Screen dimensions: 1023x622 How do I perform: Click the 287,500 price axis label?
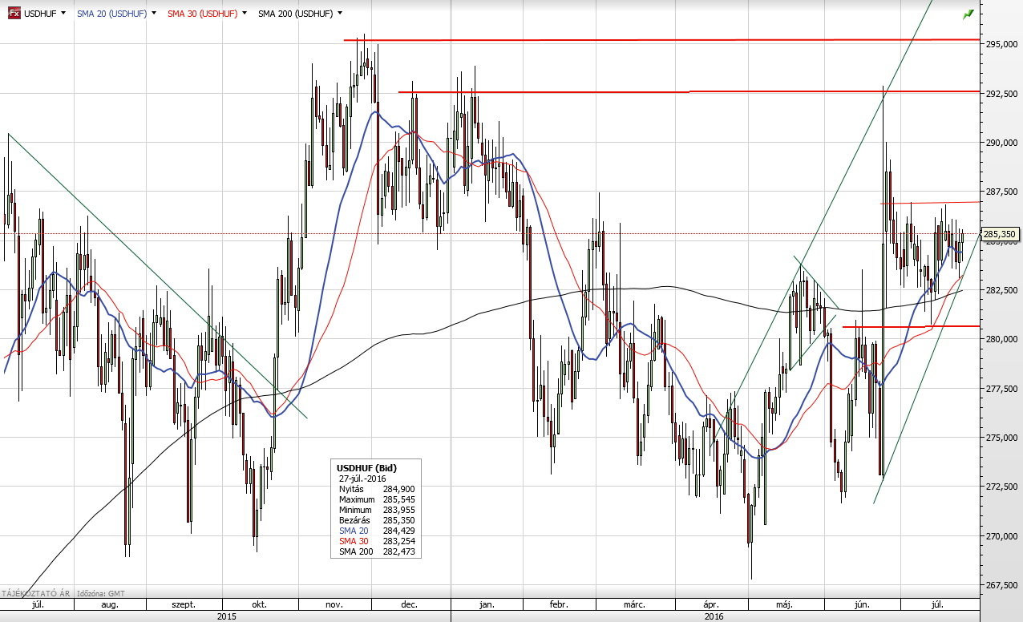click(x=1000, y=192)
